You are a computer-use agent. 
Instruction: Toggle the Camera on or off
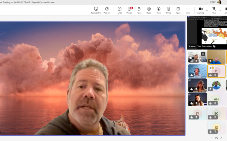coord(201,10)
